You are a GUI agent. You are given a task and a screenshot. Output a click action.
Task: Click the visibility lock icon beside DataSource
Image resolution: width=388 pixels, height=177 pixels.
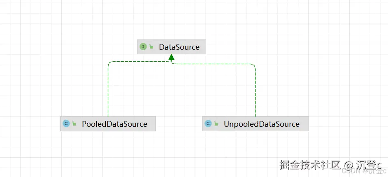point(151,47)
